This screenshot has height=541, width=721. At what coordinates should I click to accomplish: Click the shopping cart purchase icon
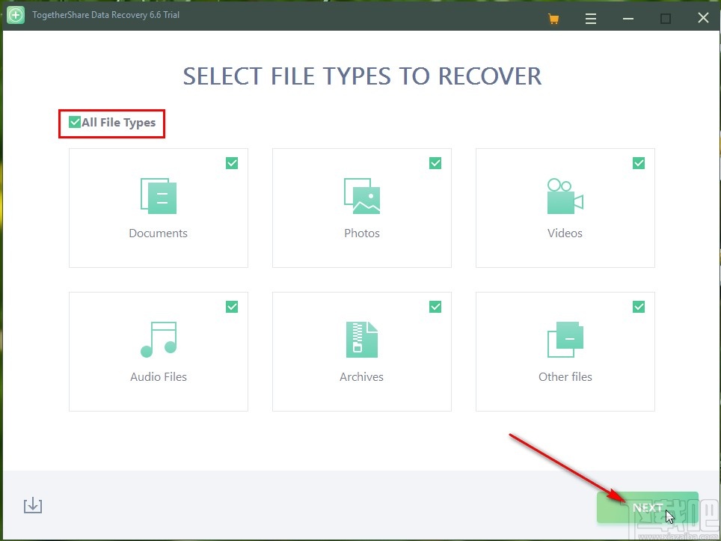pyautogui.click(x=553, y=17)
